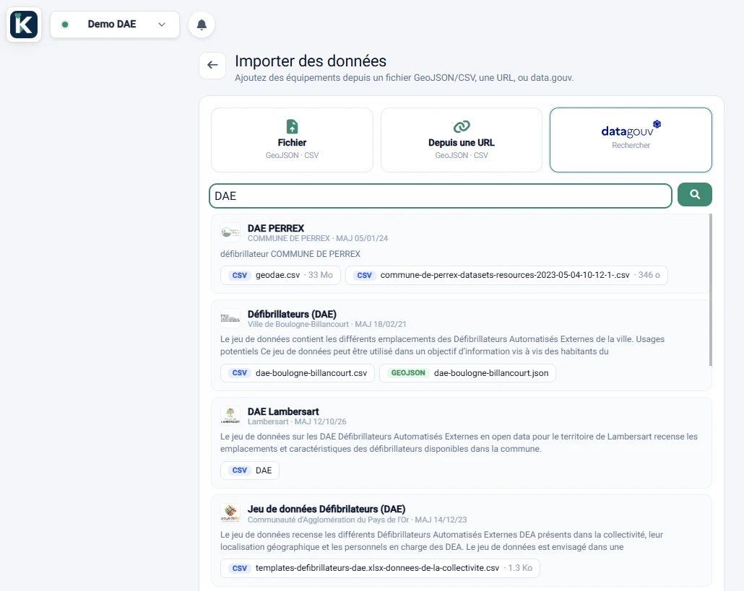
Task: Click the Commune de Perrex logo thumbnail
Action: 230,232
